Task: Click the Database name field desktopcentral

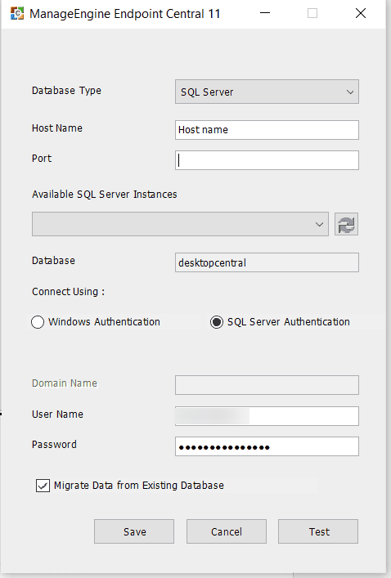Action: coord(267,262)
